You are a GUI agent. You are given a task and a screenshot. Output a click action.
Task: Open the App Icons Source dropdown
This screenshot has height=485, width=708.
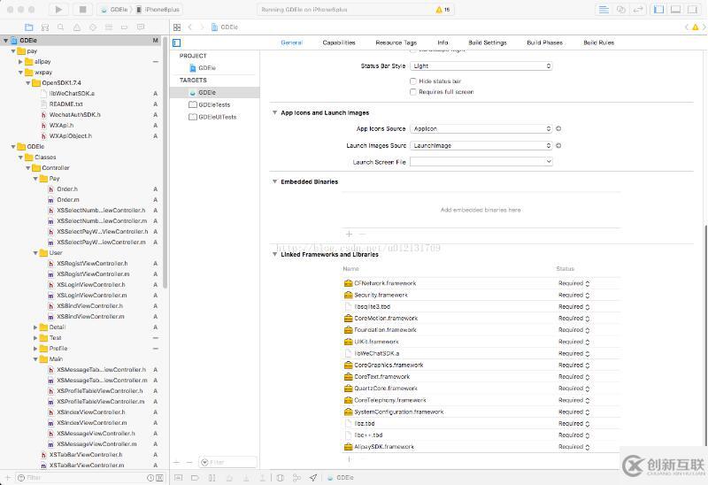tap(481, 128)
